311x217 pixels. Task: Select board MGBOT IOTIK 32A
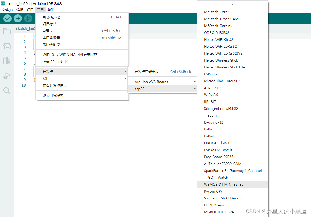coord(233,212)
